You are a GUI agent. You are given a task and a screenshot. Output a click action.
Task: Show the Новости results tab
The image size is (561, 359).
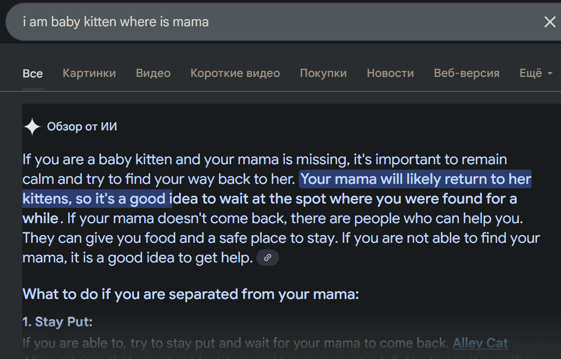pyautogui.click(x=390, y=73)
